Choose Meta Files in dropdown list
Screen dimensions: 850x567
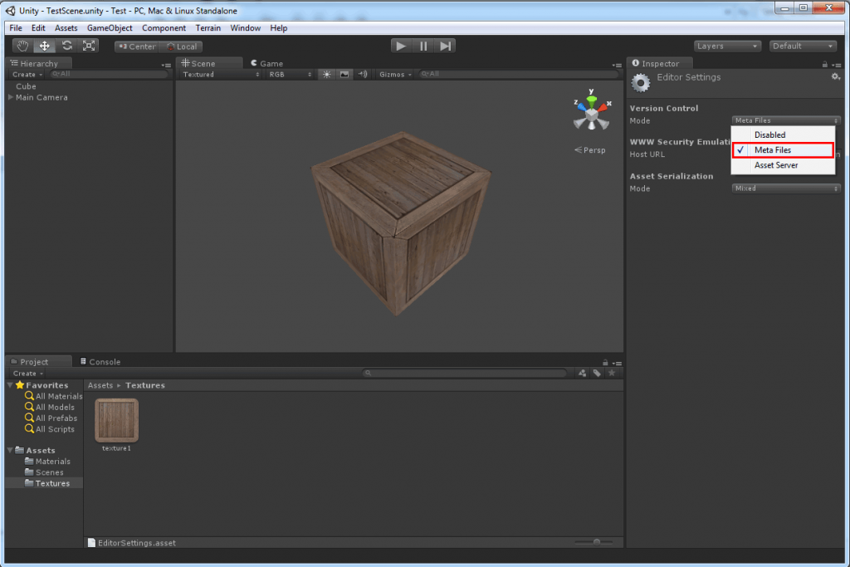click(783, 150)
